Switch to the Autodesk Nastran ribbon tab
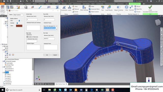 (135, 4)
